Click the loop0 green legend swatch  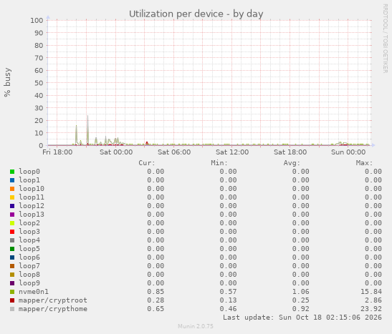pyautogui.click(x=12, y=172)
